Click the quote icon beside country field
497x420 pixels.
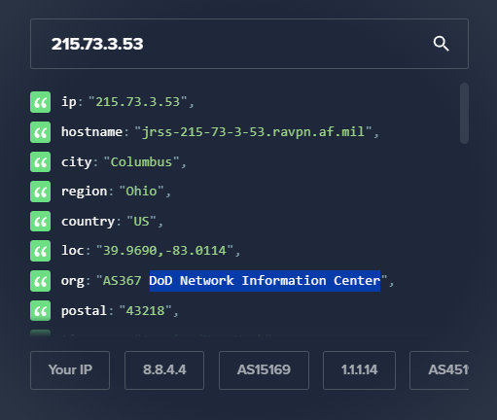[x=40, y=222]
